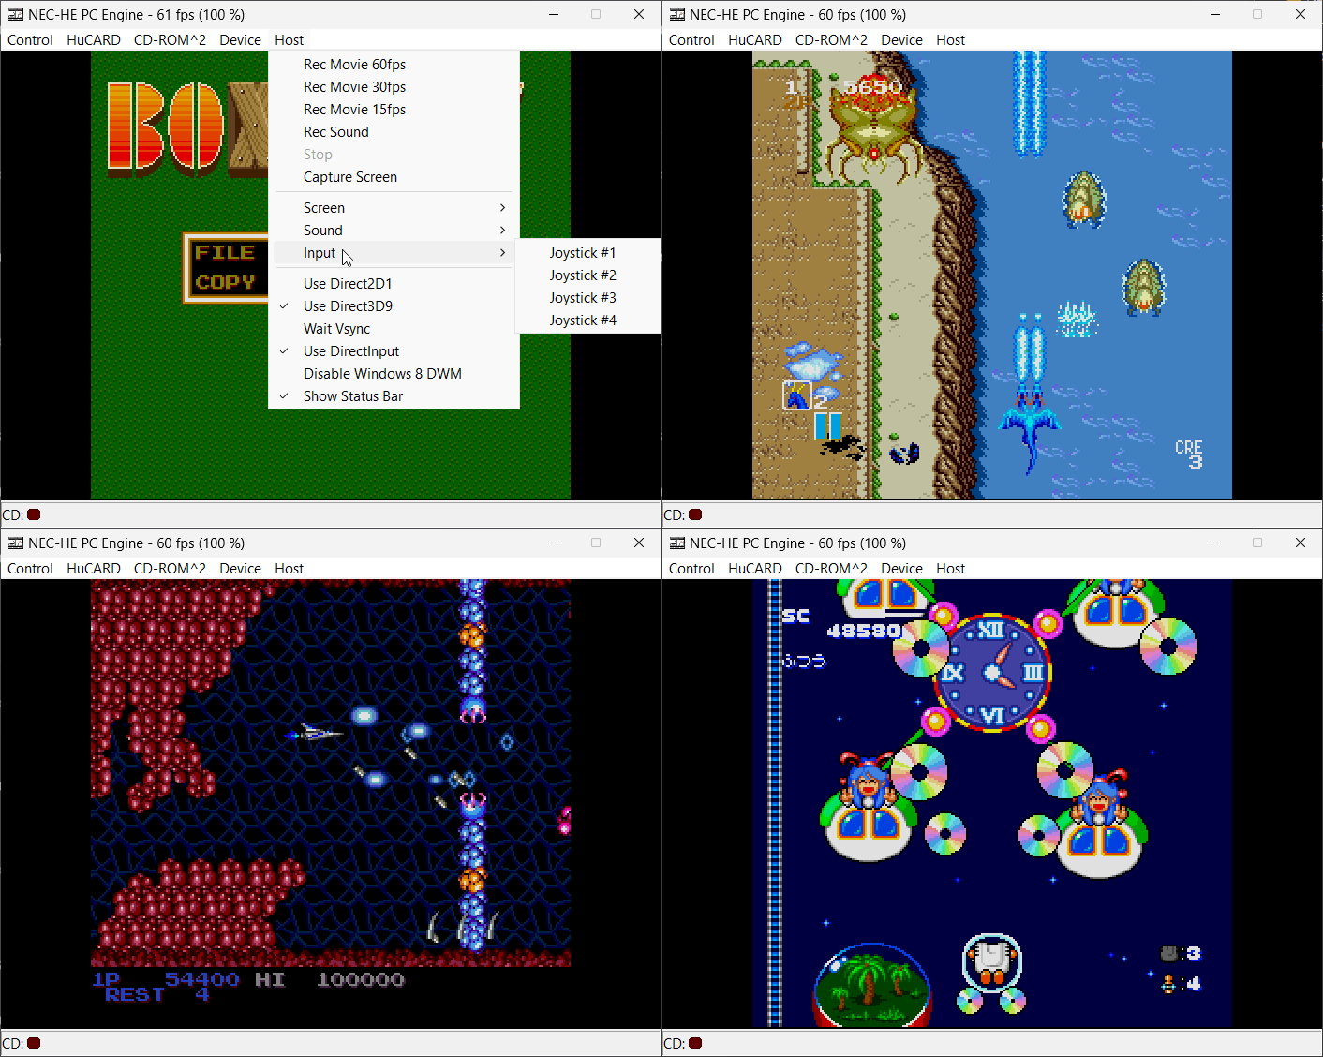1323x1057 pixels.
Task: Disable the Use Direct3D9 option
Action: 348,306
